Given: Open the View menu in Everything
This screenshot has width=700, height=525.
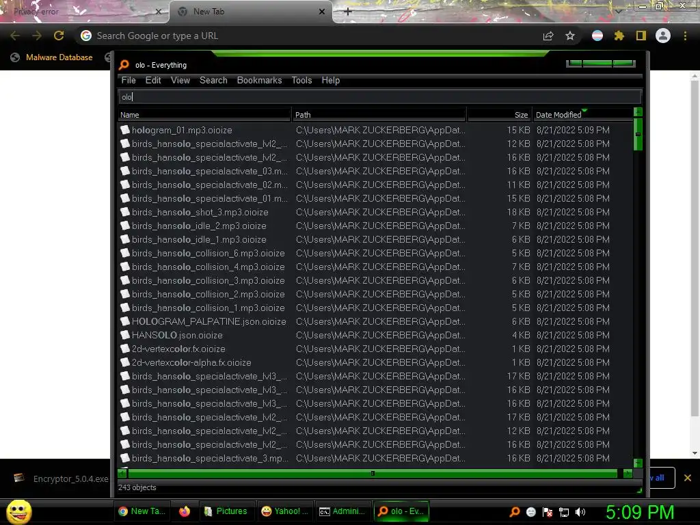Looking at the screenshot, I should (x=180, y=81).
